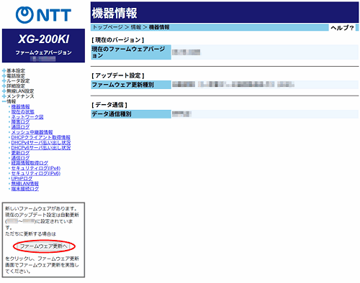Click the XG-200KI model name banner
The height and width of the screenshot is (283, 360).
[44, 39]
